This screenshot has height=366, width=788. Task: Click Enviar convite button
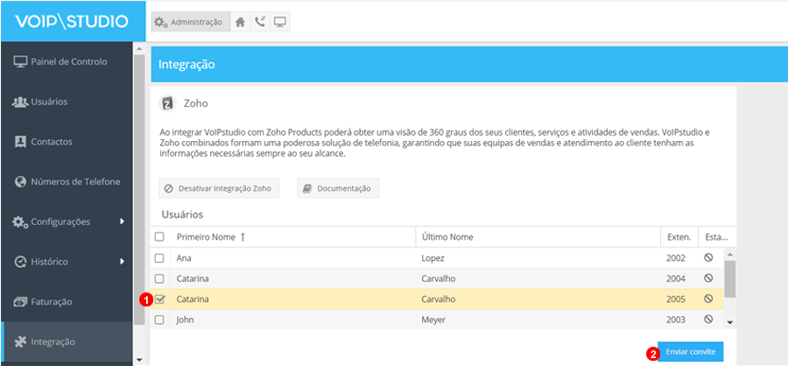[x=691, y=352]
